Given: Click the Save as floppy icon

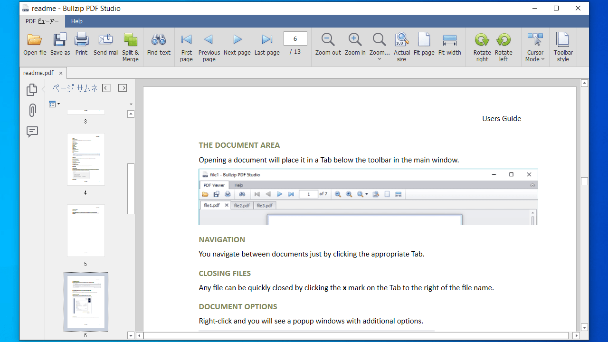Looking at the screenshot, I should (60, 45).
